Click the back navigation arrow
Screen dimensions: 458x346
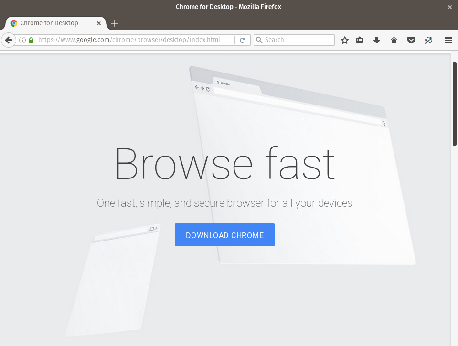(9, 40)
